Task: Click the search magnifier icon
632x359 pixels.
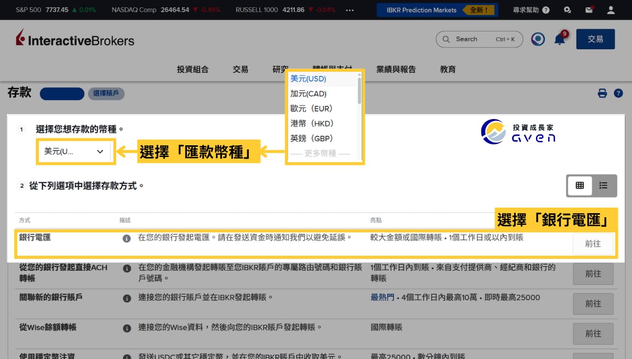Action: pyautogui.click(x=446, y=39)
